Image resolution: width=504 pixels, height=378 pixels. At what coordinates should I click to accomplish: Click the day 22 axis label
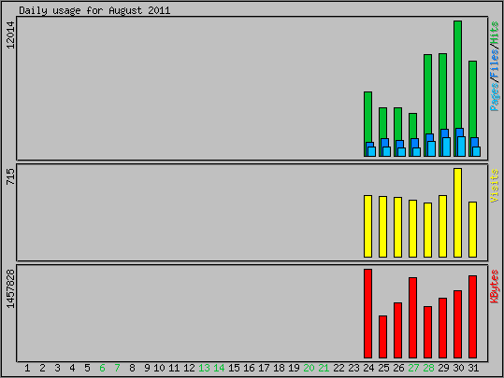338,368
